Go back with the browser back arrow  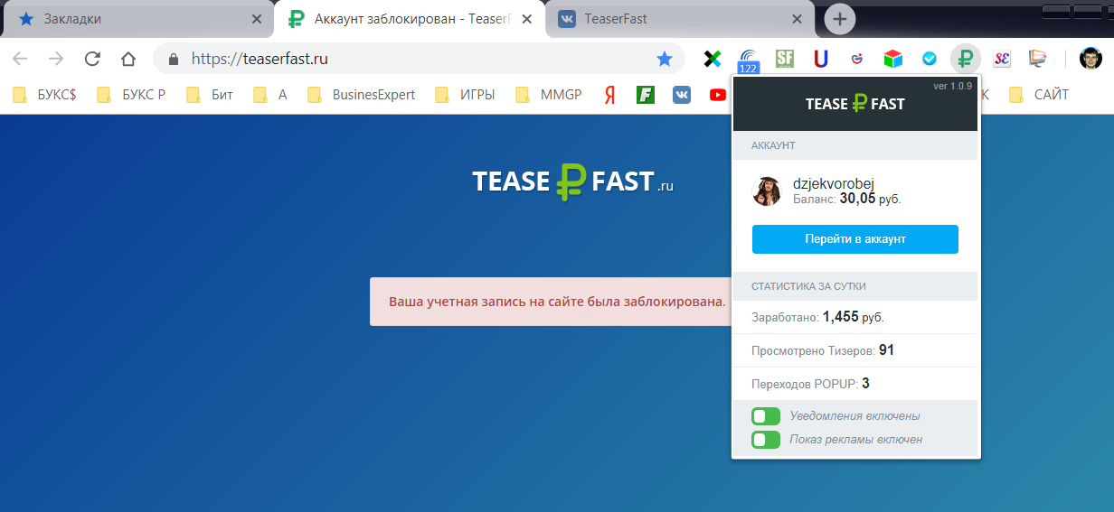click(20, 60)
